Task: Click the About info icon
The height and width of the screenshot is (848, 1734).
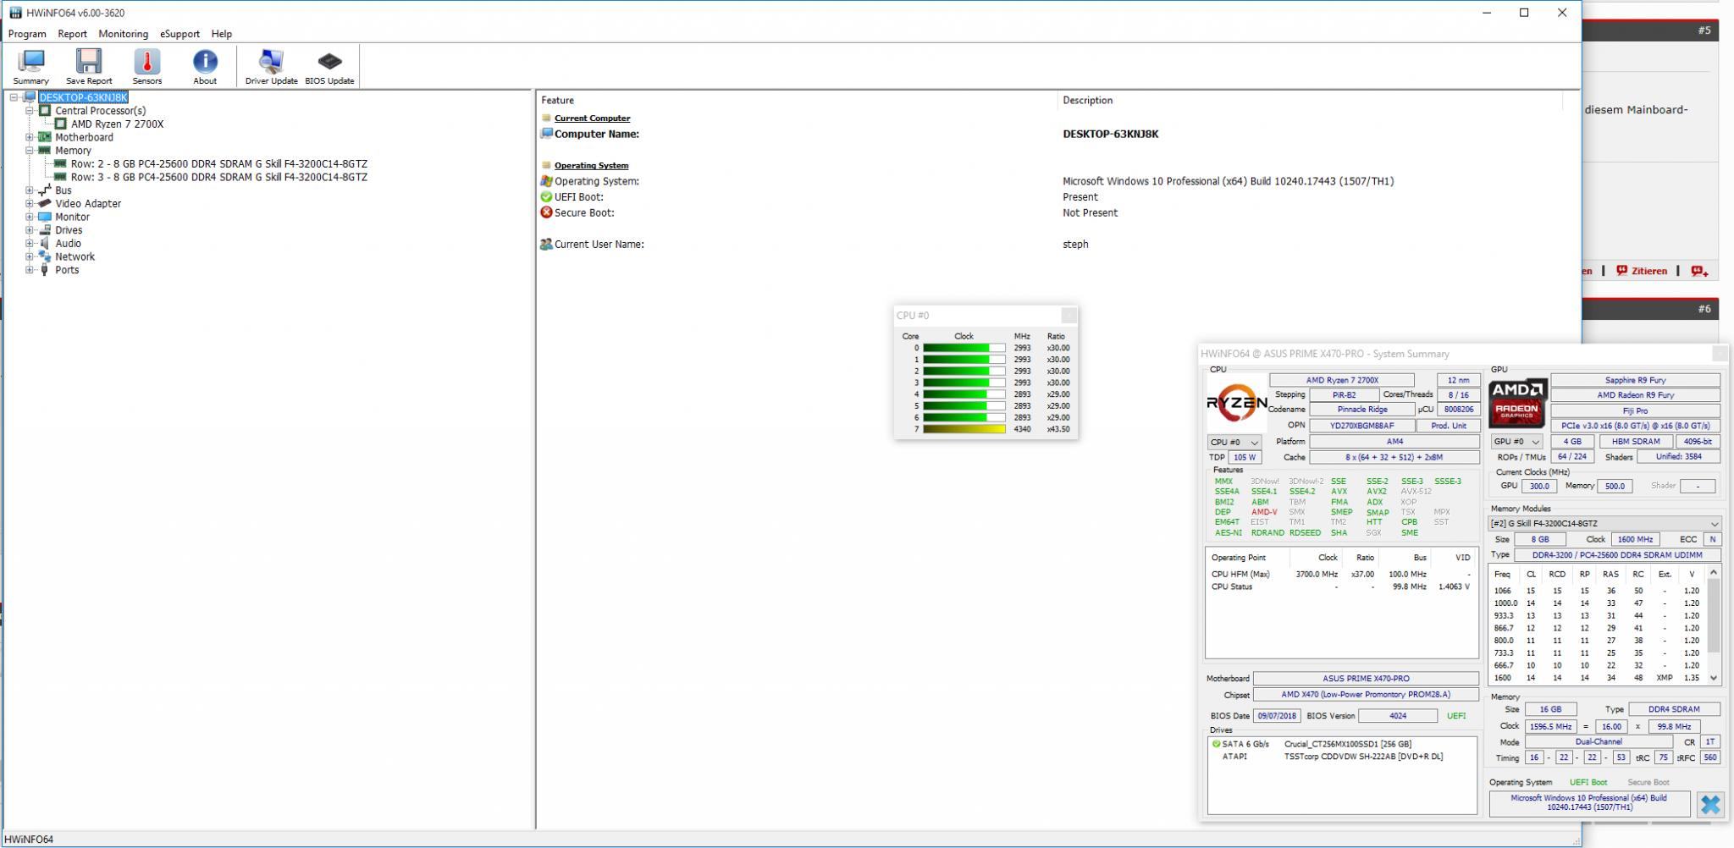Action: tap(205, 62)
